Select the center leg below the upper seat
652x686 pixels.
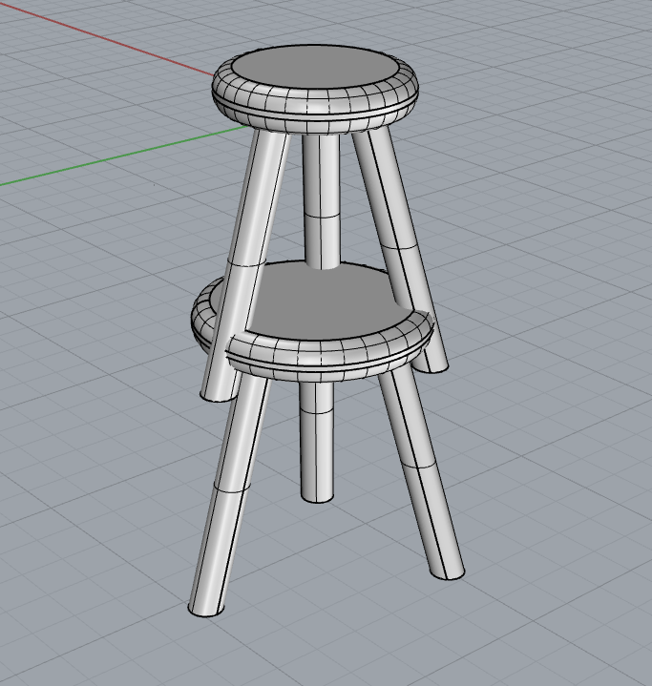(321, 201)
